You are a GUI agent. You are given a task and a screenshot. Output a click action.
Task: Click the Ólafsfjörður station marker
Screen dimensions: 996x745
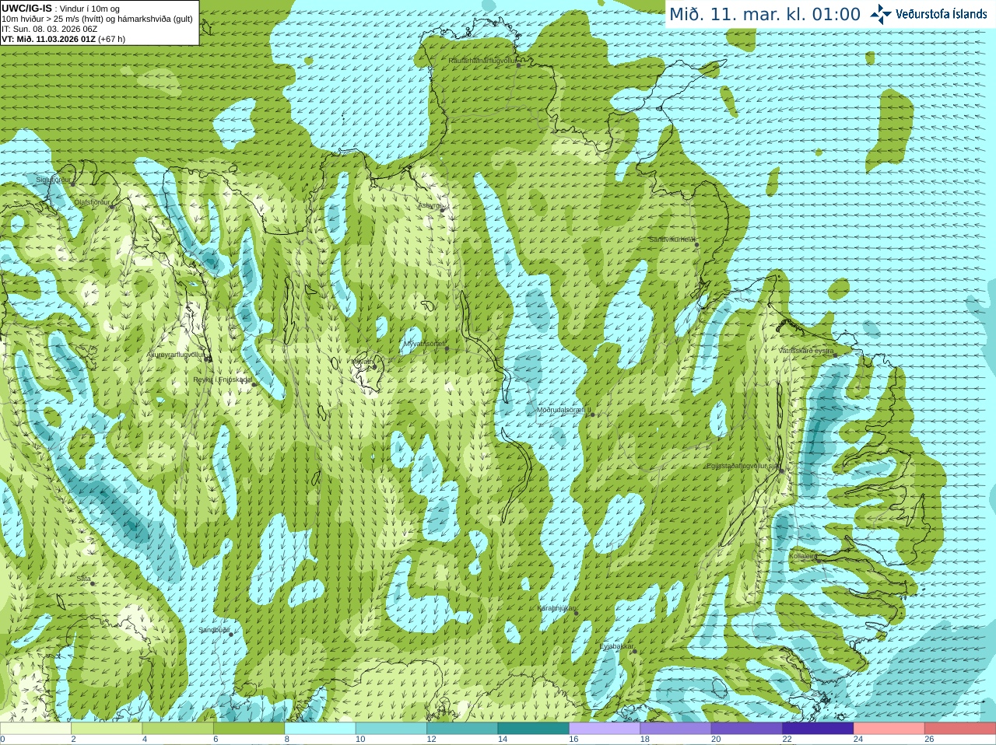(x=112, y=207)
